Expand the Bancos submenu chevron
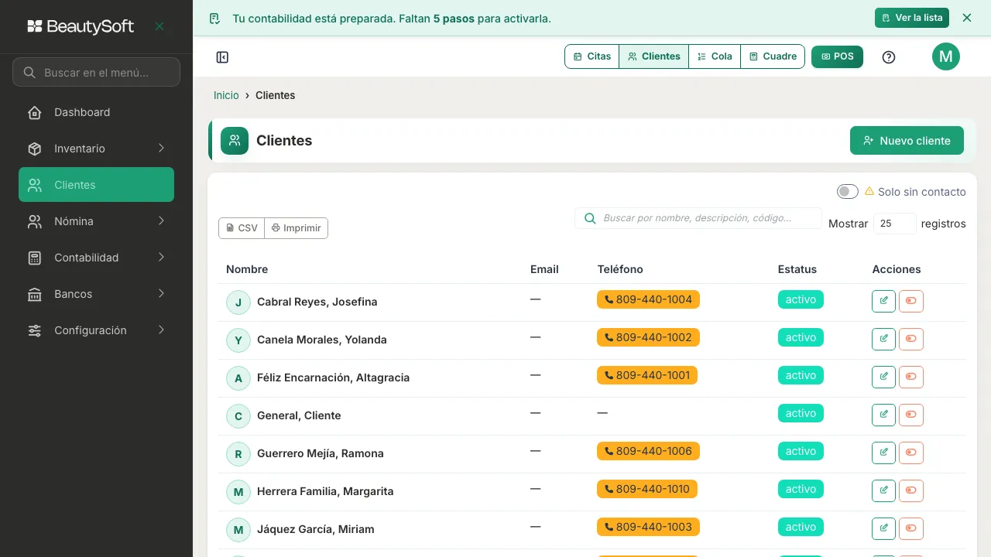The height and width of the screenshot is (557, 991). pos(161,293)
